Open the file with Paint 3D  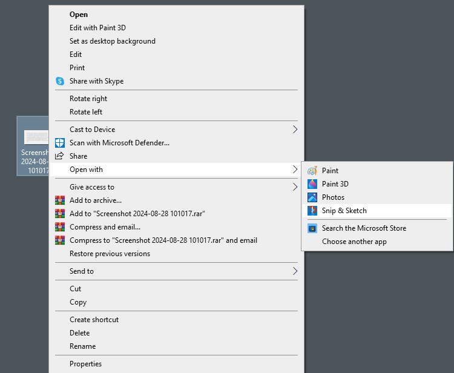coord(377,184)
